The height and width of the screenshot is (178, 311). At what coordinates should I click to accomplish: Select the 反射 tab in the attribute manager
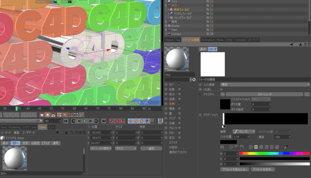click(x=25, y=143)
